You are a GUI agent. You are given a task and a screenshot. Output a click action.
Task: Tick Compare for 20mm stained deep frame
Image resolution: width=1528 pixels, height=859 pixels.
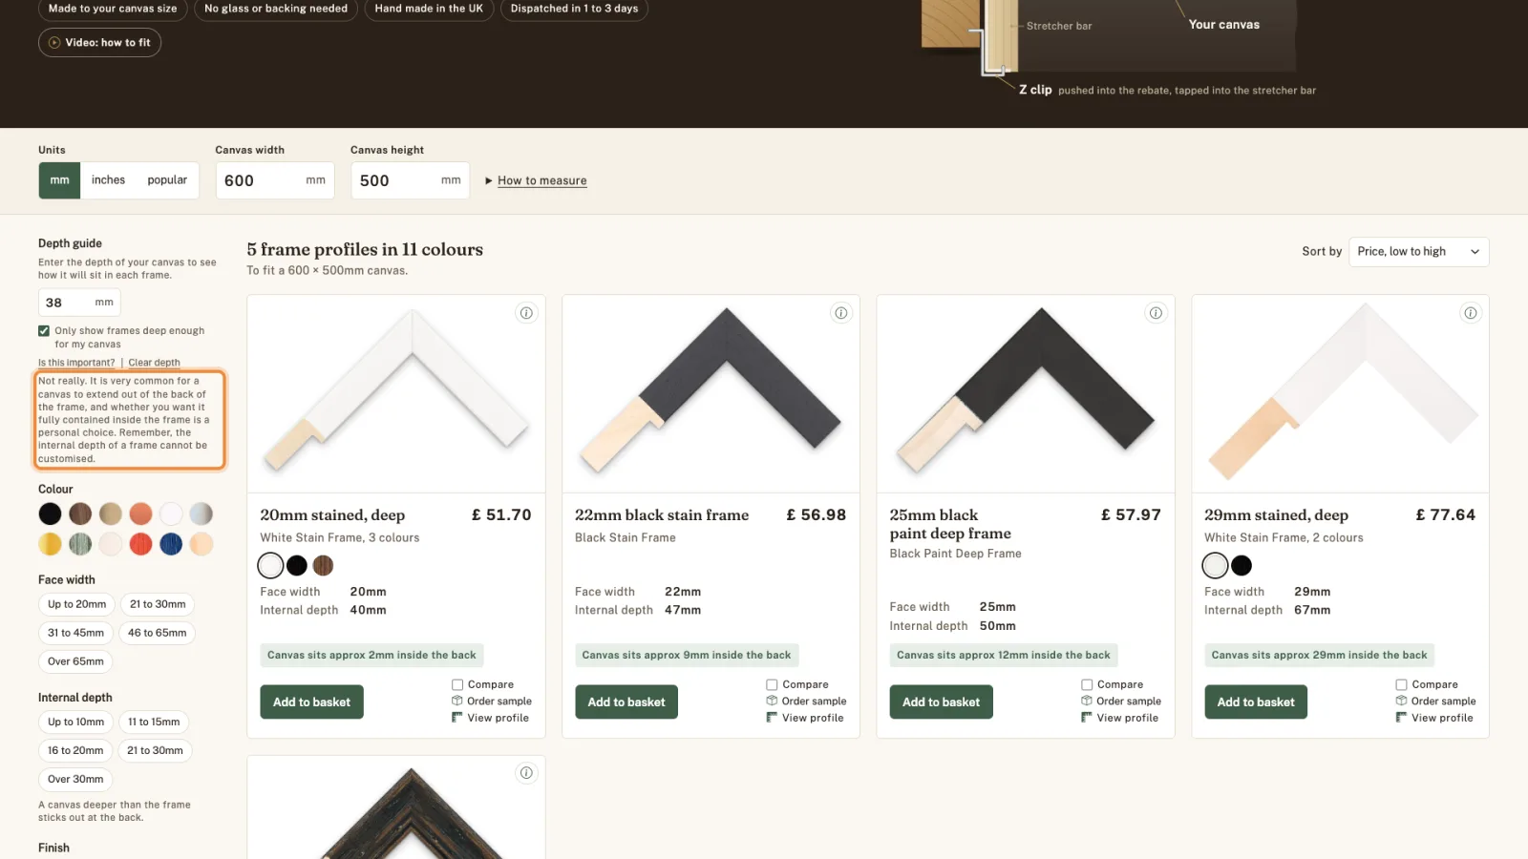click(457, 685)
